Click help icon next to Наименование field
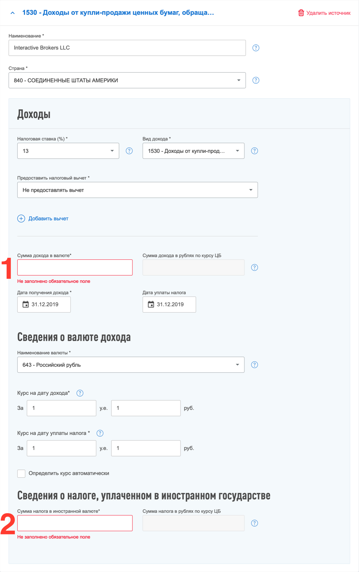 click(x=256, y=48)
